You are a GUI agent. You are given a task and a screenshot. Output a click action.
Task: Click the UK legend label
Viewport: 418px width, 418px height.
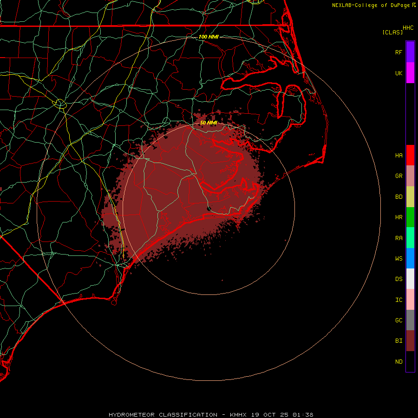click(399, 73)
